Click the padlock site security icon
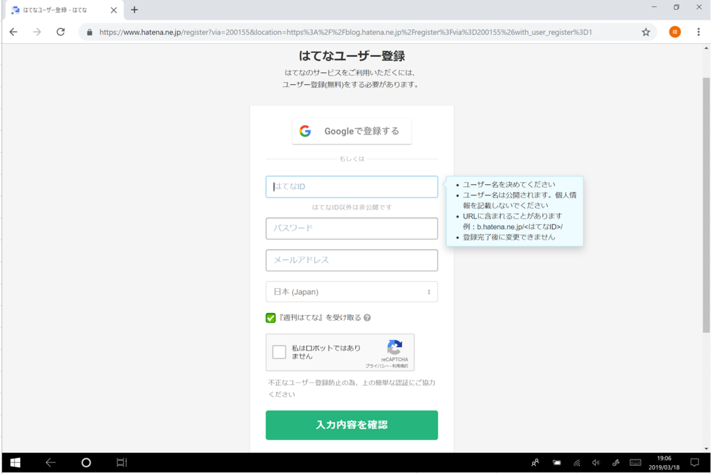Viewport: 711px width, 474px height. pyautogui.click(x=89, y=33)
